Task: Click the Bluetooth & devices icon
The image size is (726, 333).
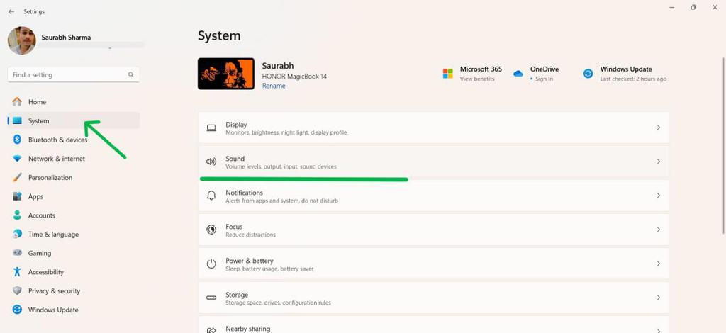Action: [x=17, y=140]
